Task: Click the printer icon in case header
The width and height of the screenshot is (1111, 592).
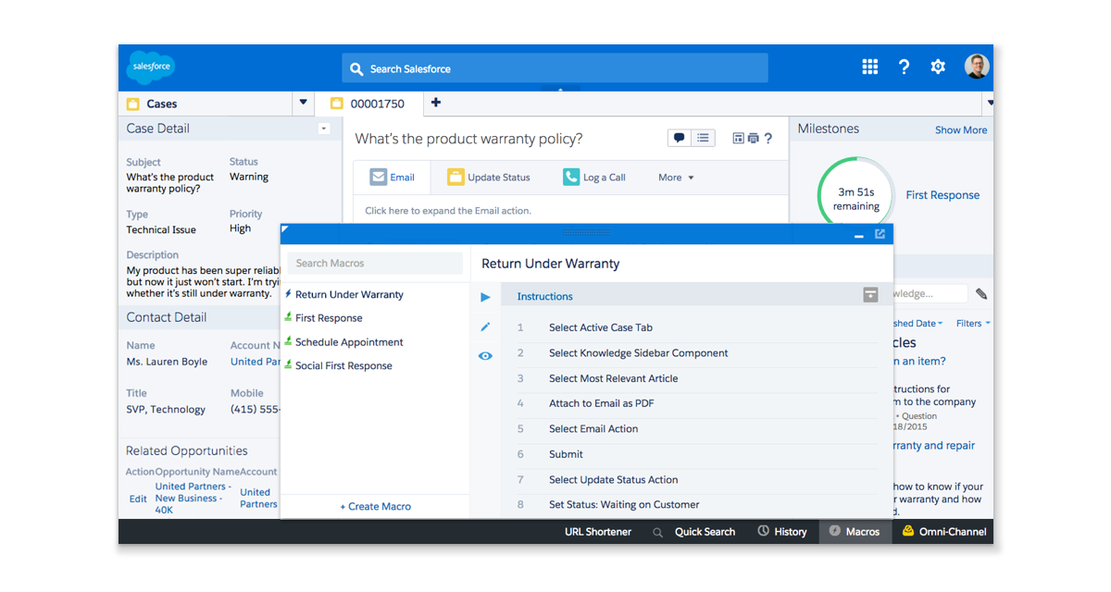Action: pyautogui.click(x=753, y=139)
